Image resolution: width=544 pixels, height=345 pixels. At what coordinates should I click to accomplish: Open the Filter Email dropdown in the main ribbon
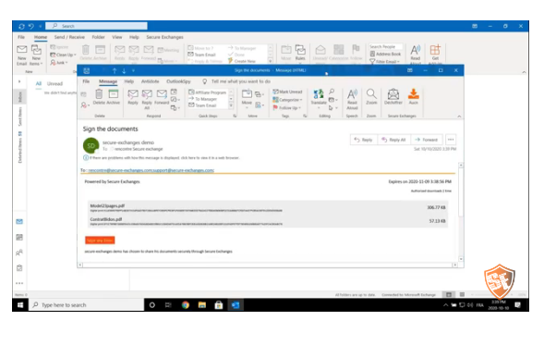click(x=384, y=61)
